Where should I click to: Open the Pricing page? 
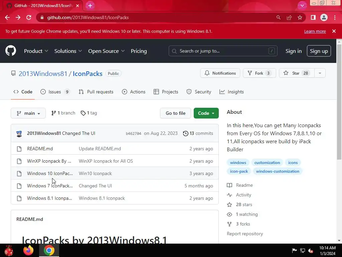point(139,51)
